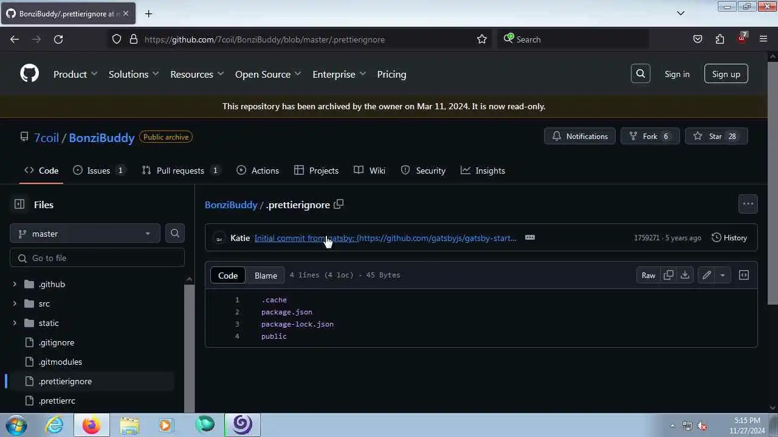Click the Notifications button
The height and width of the screenshot is (437, 778).
[x=580, y=137]
